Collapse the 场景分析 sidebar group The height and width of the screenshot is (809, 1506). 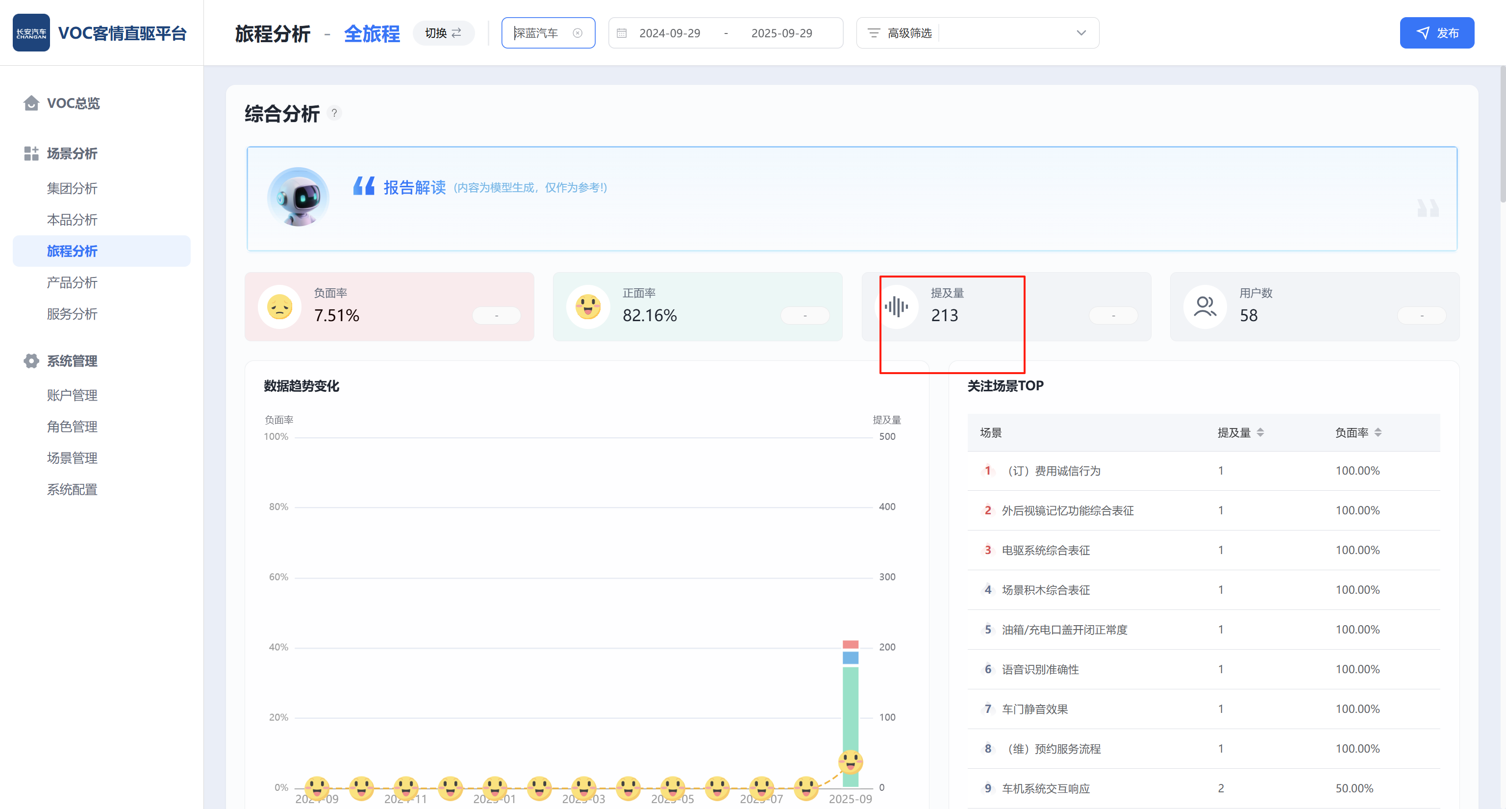pos(72,154)
